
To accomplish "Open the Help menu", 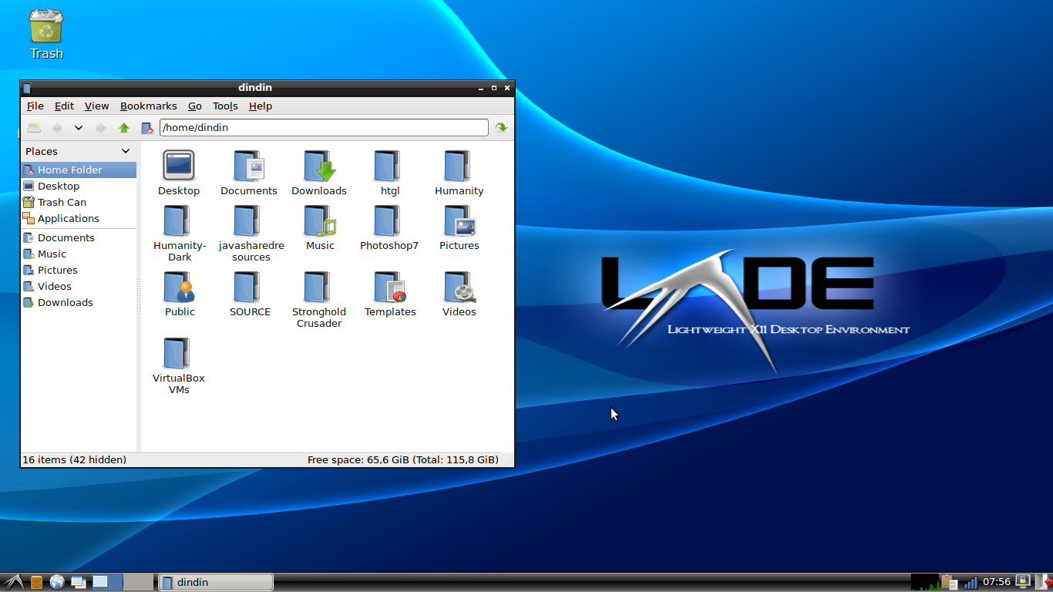I will (261, 106).
